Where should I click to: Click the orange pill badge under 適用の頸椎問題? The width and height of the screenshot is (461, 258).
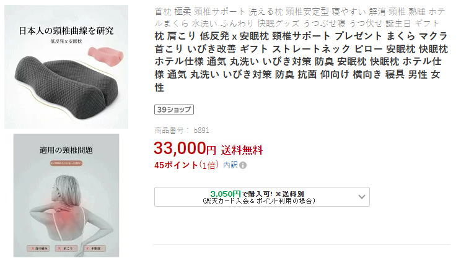pos(66,163)
